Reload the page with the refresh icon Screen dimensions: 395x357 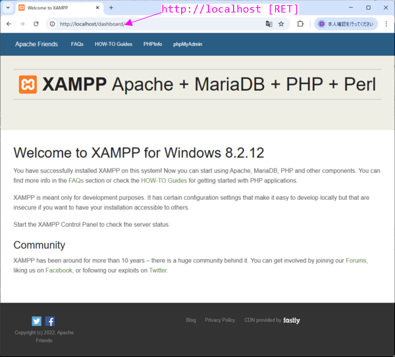pos(36,24)
